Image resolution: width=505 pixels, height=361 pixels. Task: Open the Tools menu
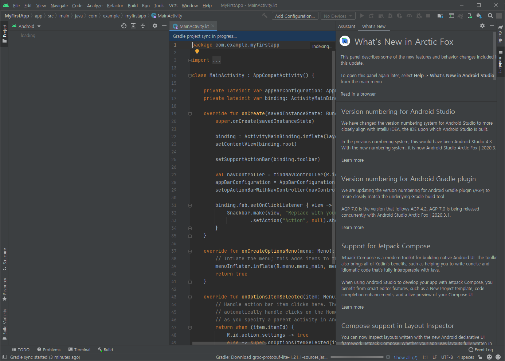point(159,5)
